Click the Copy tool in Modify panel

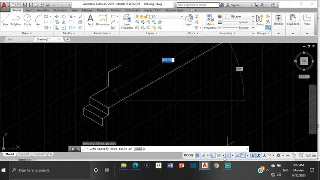click(x=57, y=22)
